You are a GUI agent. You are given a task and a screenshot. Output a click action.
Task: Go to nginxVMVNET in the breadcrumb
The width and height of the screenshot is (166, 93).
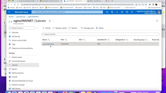(x=33, y=17)
